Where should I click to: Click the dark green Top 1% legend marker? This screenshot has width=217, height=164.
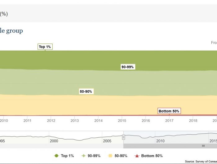click(56, 156)
